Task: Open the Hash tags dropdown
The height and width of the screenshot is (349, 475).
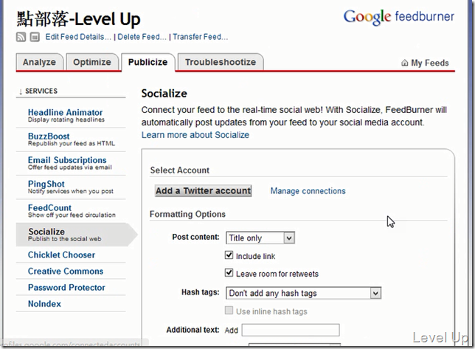Action: (x=304, y=293)
